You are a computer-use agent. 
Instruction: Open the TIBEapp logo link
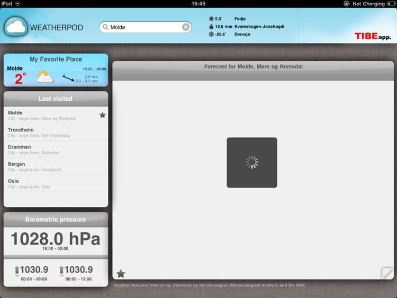coord(373,36)
